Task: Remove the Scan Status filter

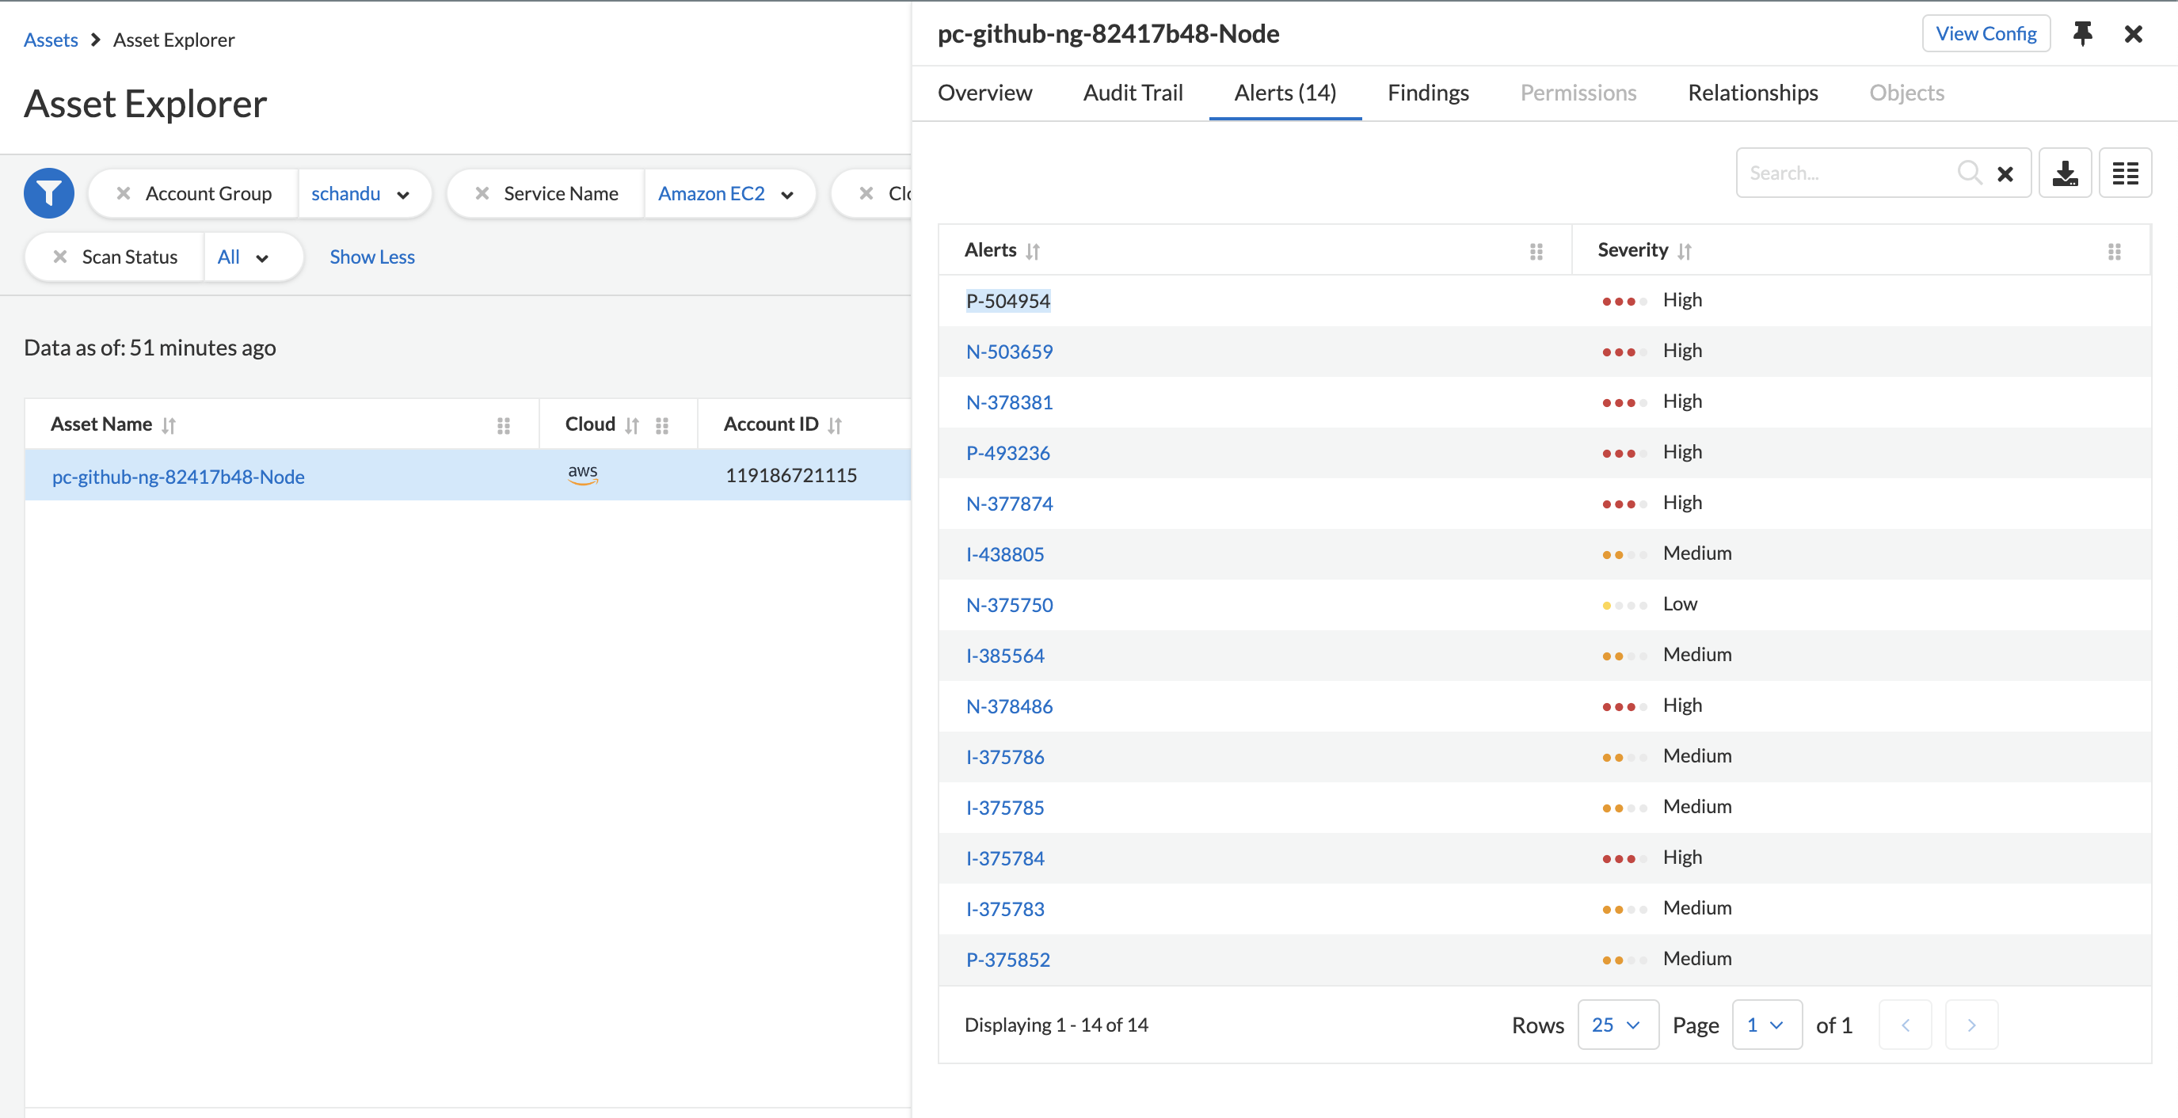Action: point(60,257)
